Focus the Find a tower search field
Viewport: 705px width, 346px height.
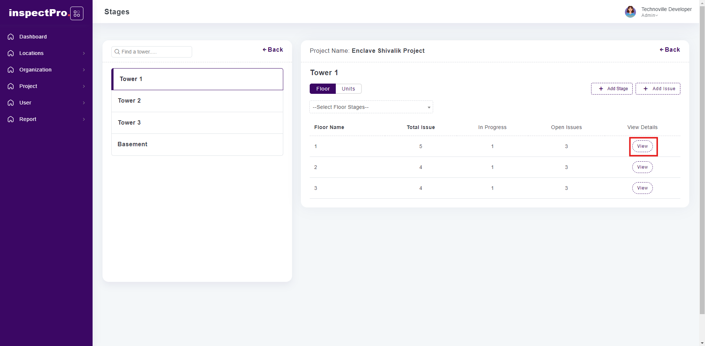tap(154, 52)
